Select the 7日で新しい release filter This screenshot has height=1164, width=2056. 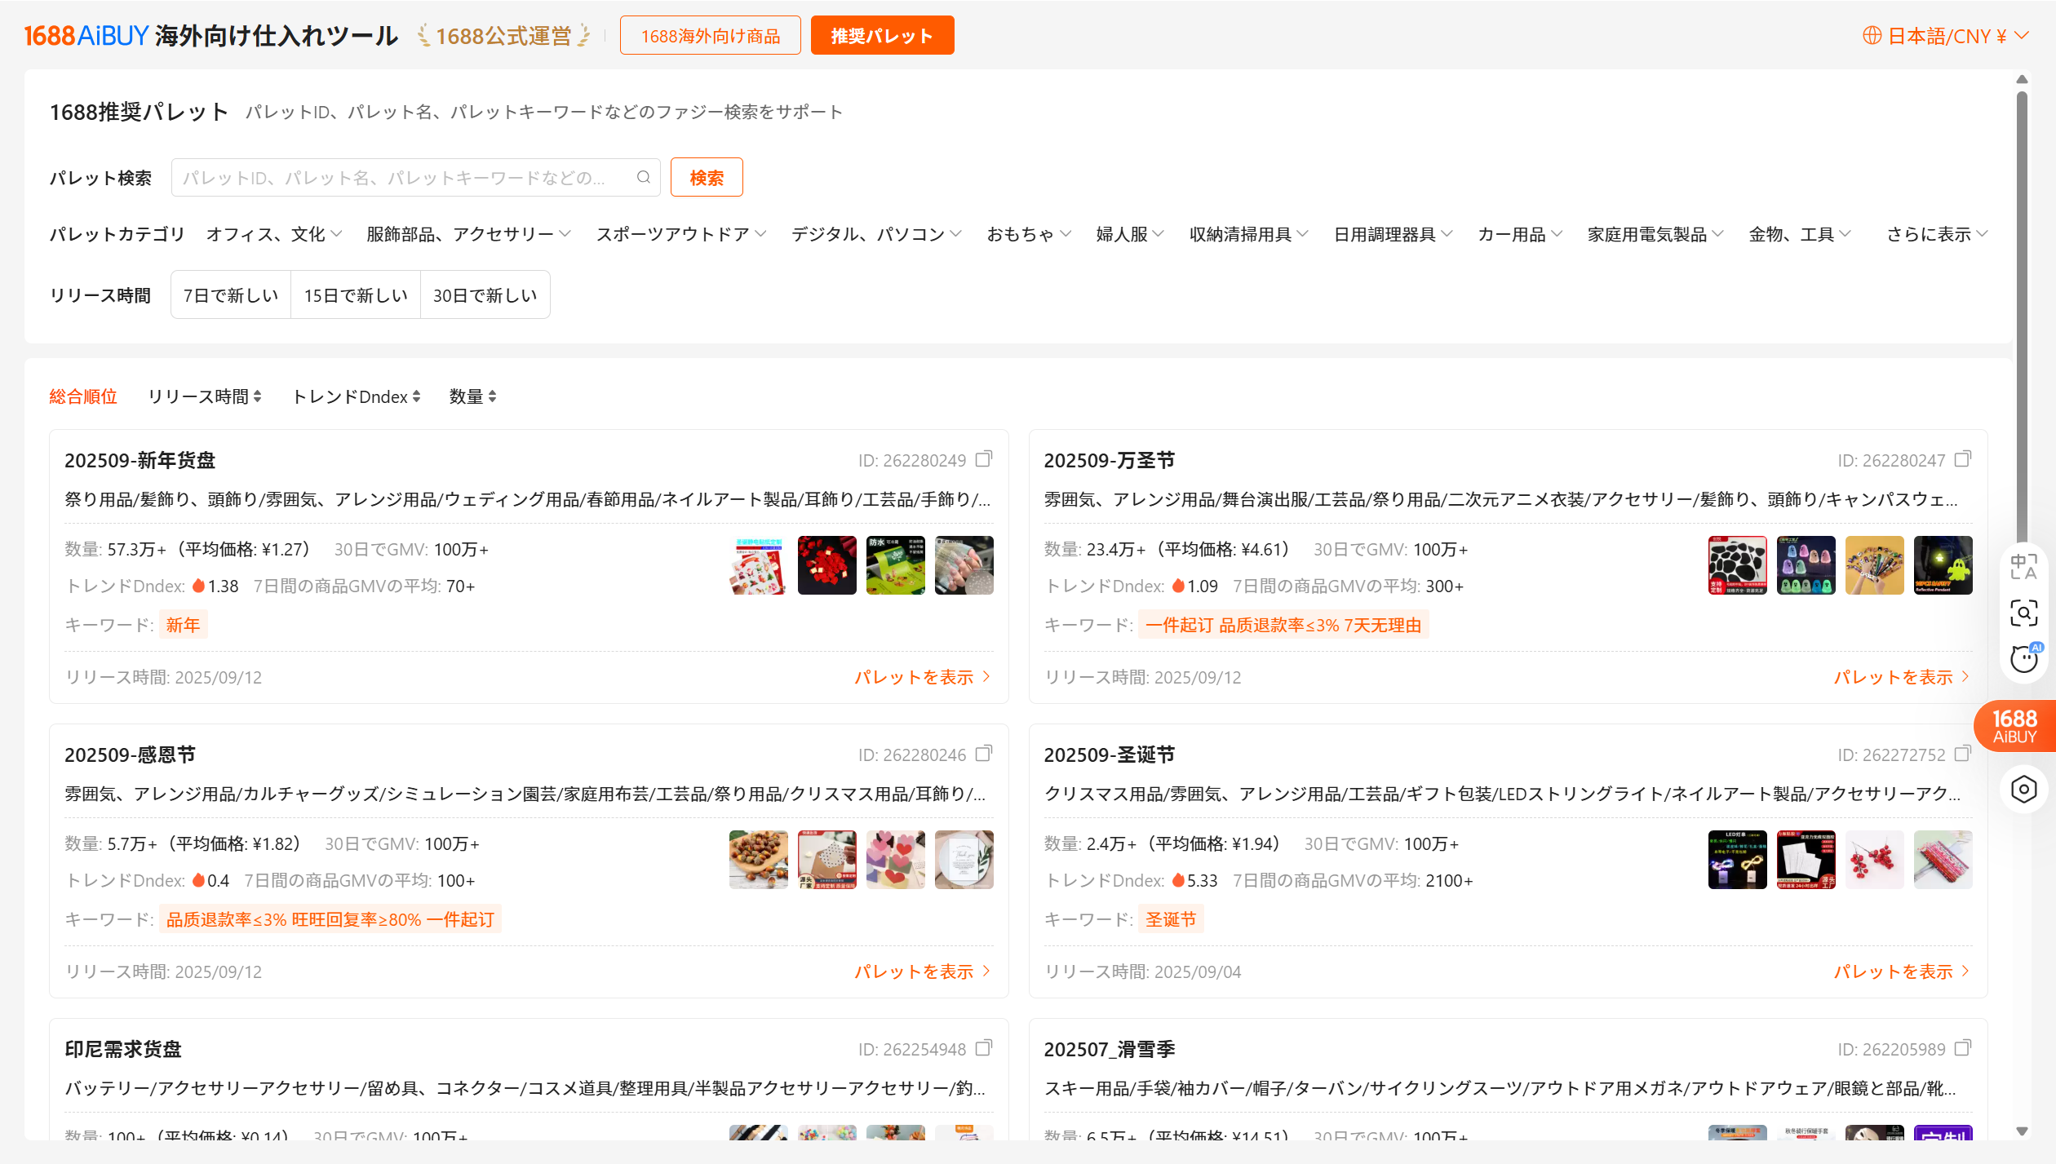[x=231, y=295]
